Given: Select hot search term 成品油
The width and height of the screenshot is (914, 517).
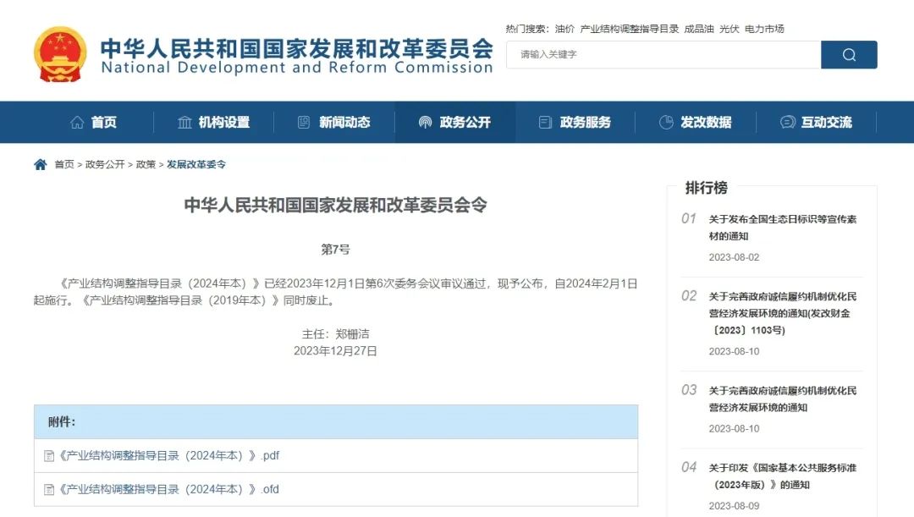Looking at the screenshot, I should (x=698, y=29).
